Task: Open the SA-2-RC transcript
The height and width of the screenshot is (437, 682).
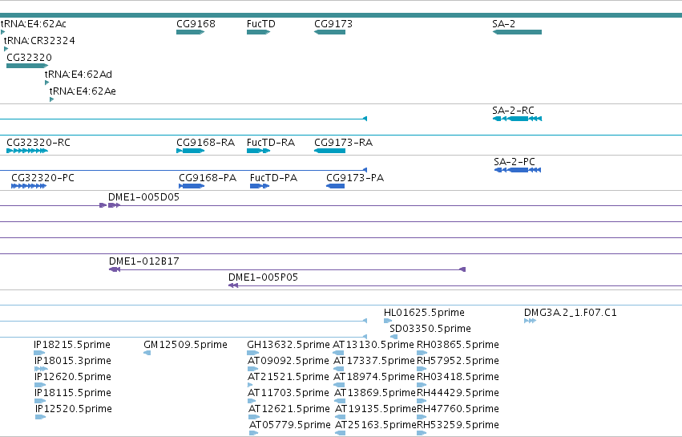Action: tap(517, 119)
